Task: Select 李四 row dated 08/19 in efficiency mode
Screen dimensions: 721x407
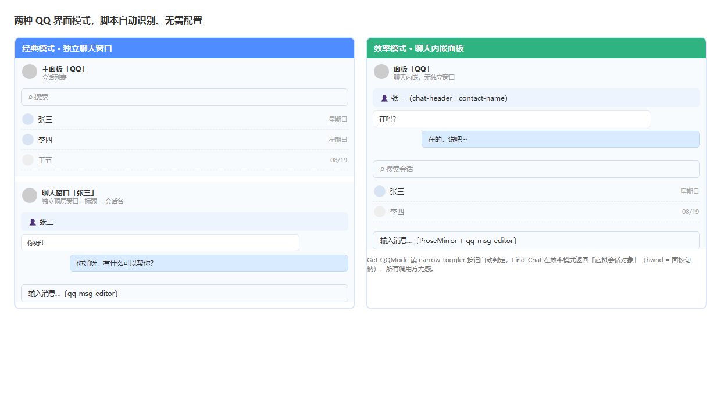Action: tap(536, 212)
